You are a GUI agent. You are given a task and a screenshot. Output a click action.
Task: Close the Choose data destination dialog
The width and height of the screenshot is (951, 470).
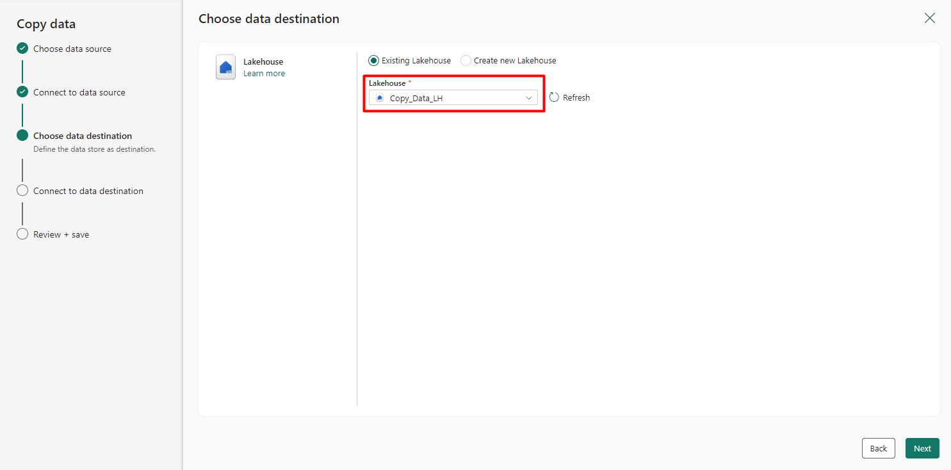[930, 18]
